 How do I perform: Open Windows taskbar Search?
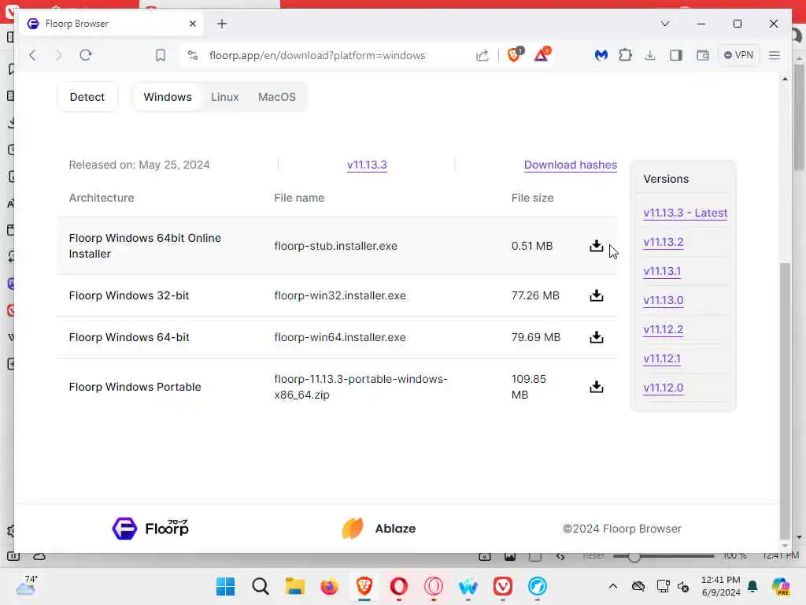[261, 586]
